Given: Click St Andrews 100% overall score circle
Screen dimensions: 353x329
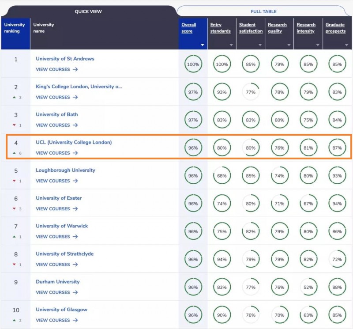Looking at the screenshot, I should (193, 64).
